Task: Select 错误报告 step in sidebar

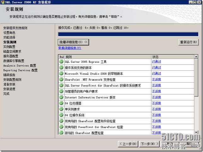Action: point(9,75)
